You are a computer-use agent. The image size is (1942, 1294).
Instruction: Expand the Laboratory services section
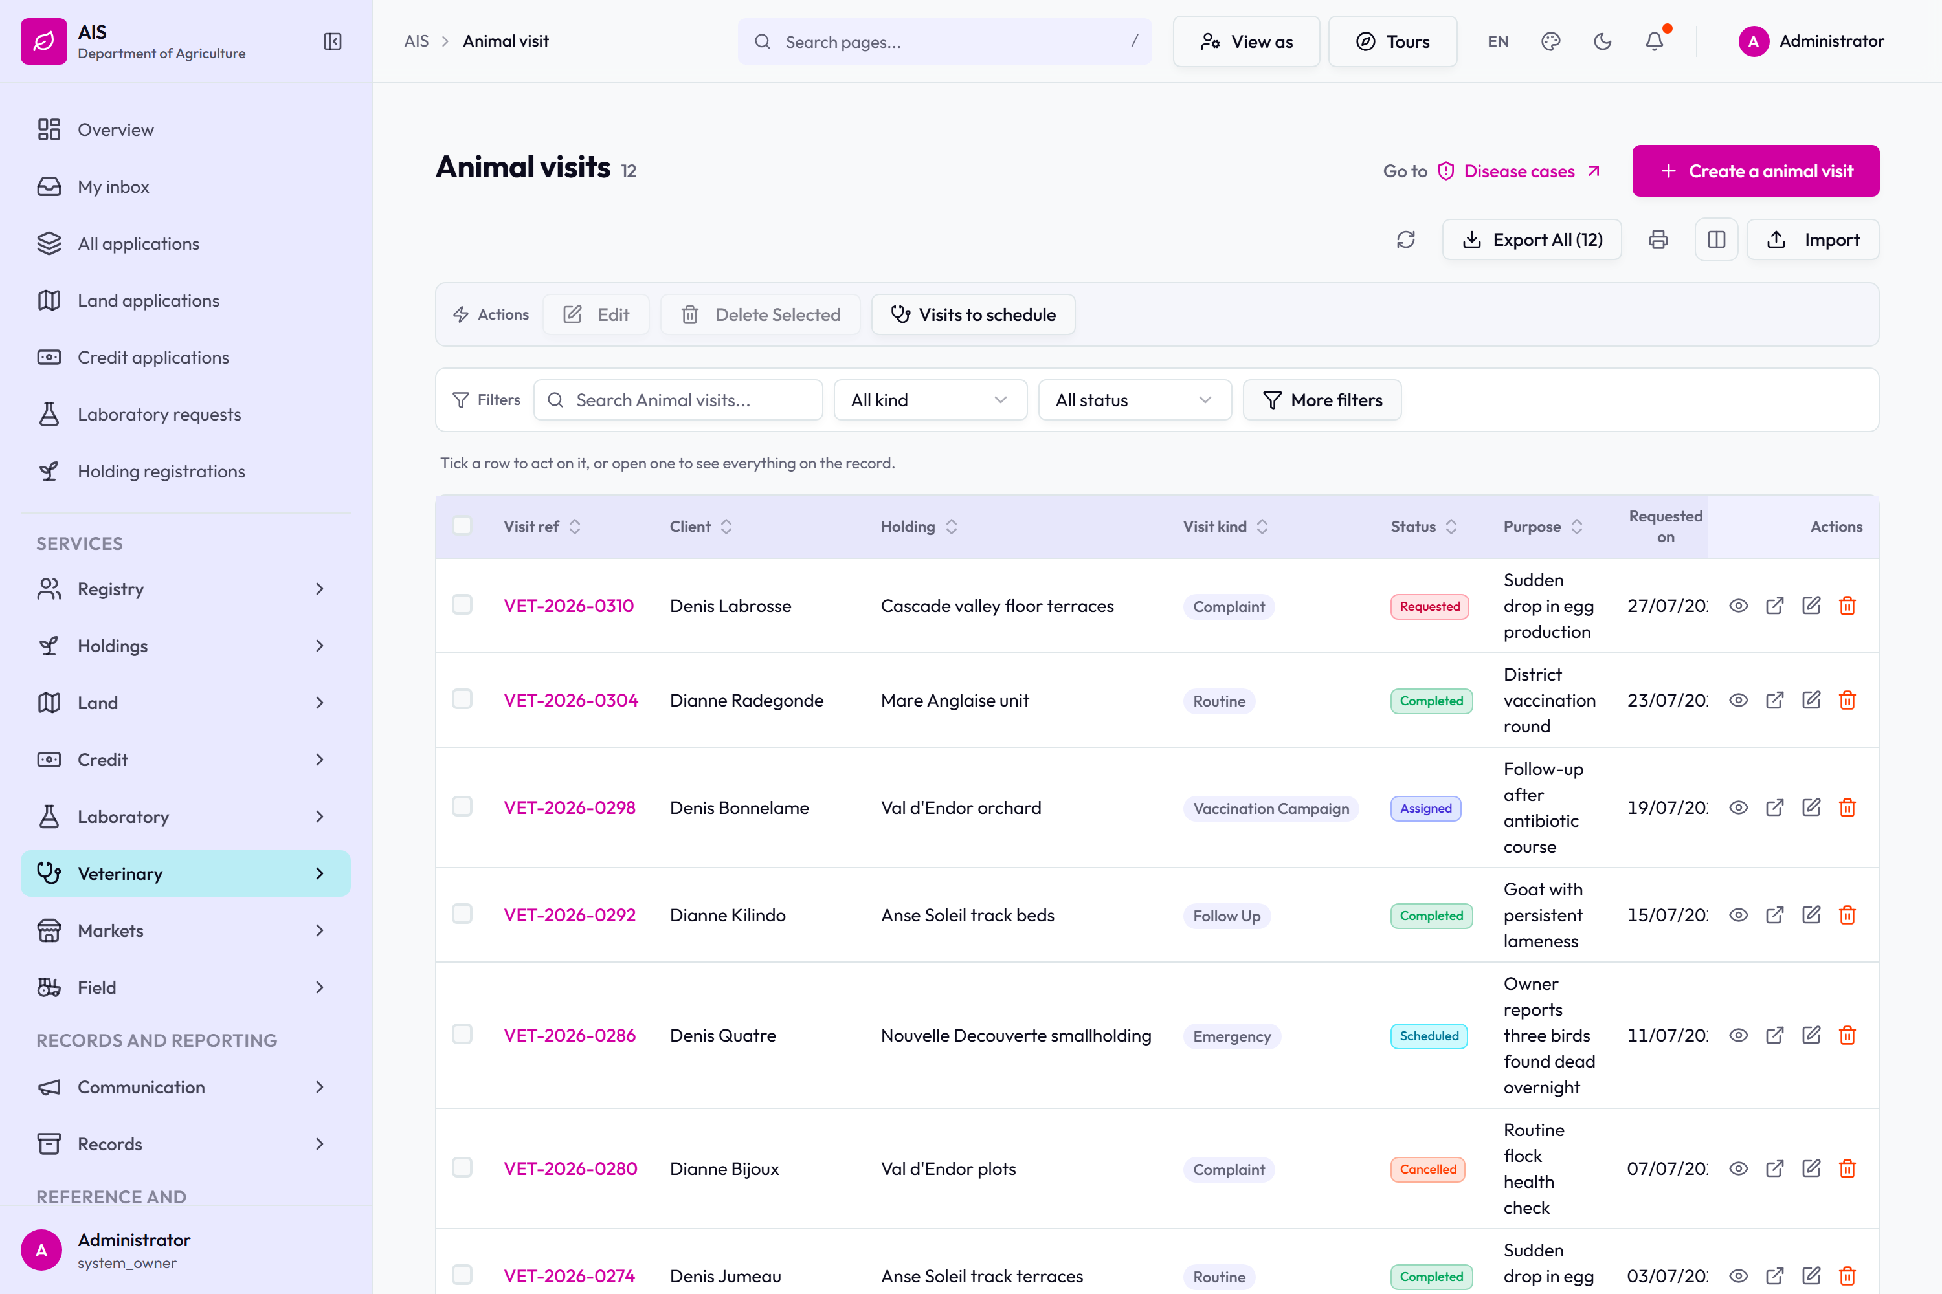(185, 817)
